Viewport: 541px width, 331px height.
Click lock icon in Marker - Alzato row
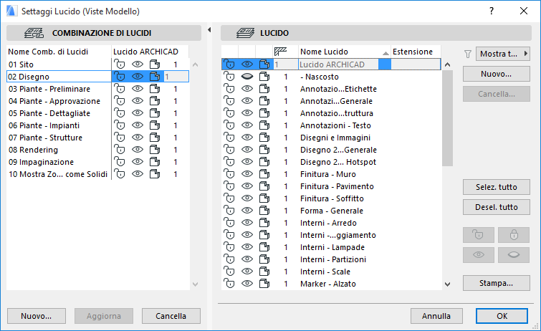pos(229,284)
